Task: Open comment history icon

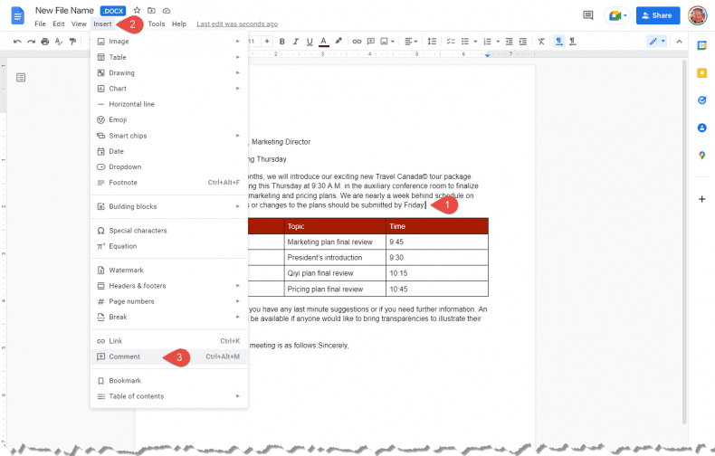Action: pyautogui.click(x=588, y=15)
